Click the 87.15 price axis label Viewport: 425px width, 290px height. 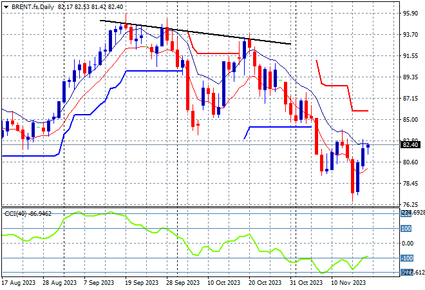point(410,98)
